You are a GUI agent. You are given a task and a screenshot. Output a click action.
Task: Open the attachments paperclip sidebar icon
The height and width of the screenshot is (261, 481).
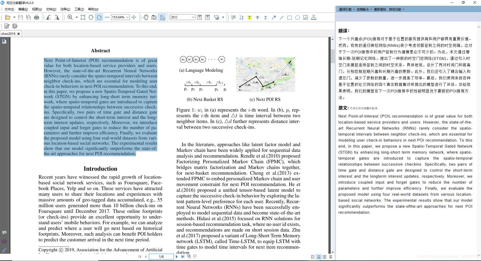[x=4, y=250]
